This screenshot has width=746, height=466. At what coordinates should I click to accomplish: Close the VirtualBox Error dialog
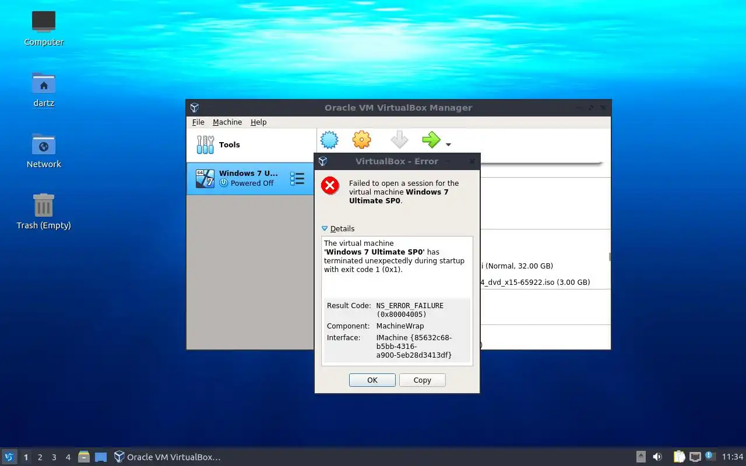472,161
